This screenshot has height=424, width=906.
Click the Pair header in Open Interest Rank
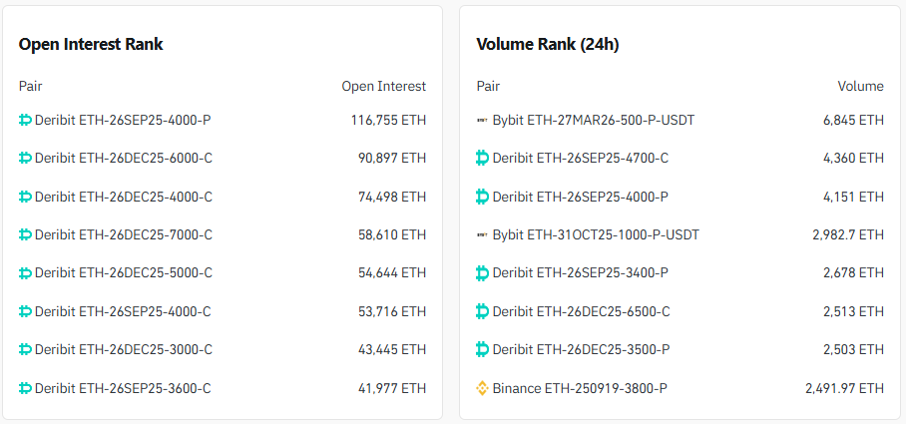click(30, 86)
